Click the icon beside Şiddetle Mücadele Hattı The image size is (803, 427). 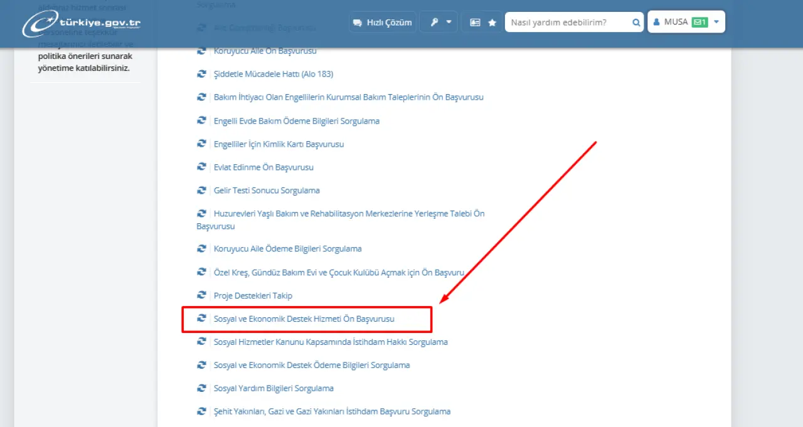coord(201,74)
